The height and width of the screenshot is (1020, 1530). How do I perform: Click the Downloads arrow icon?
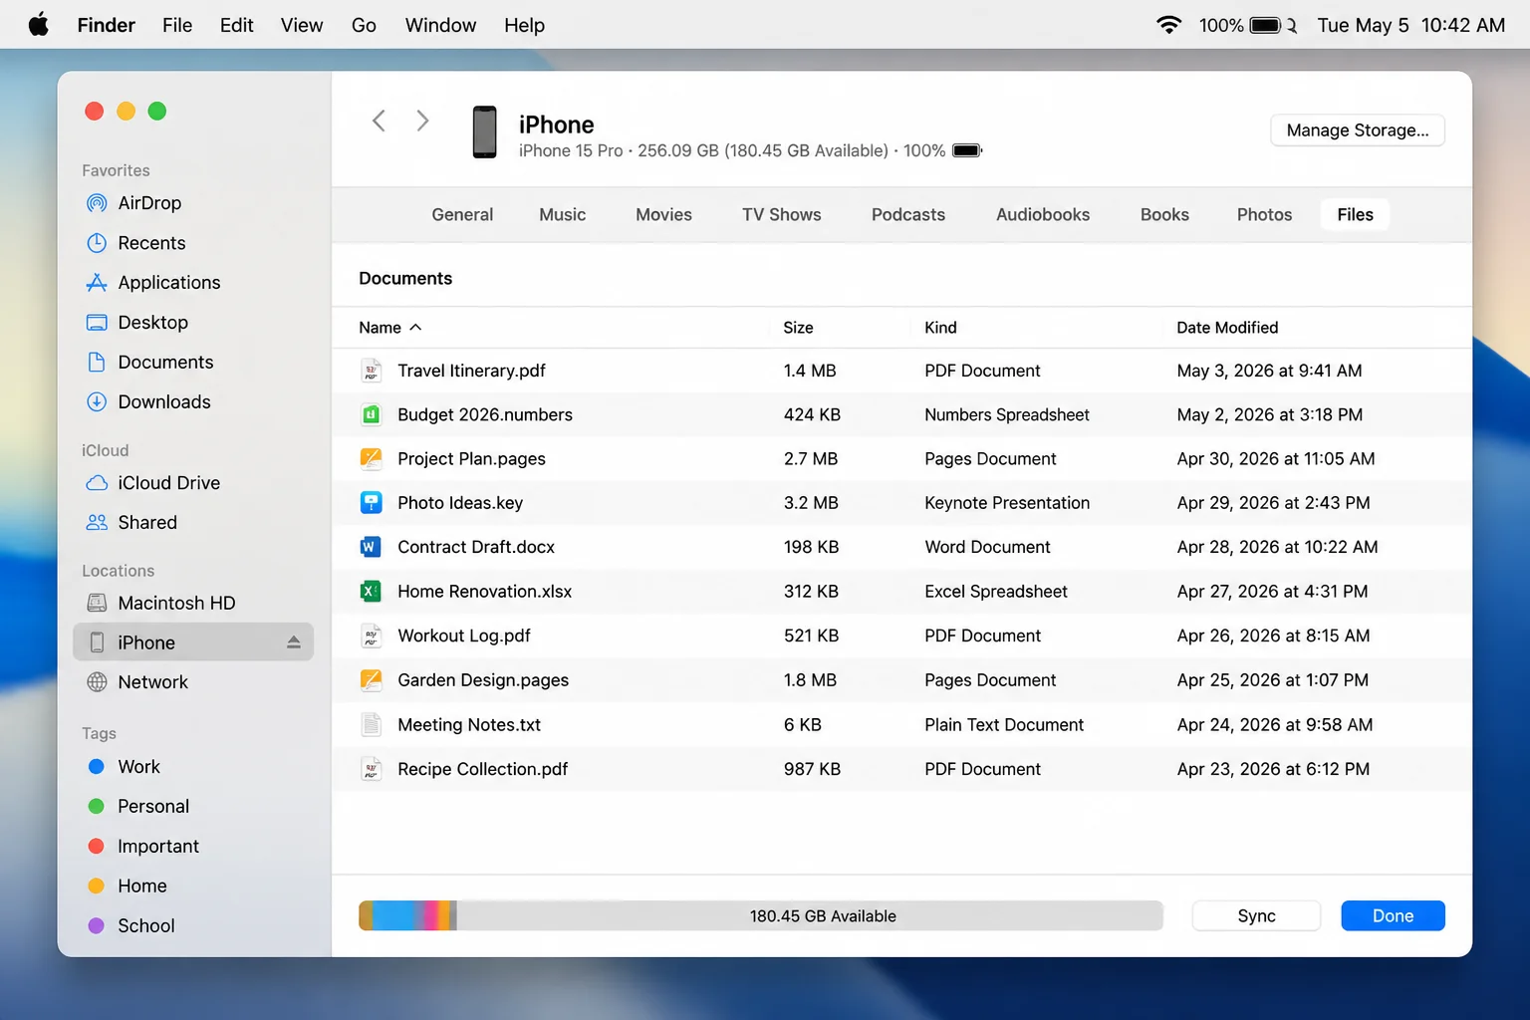(x=97, y=402)
